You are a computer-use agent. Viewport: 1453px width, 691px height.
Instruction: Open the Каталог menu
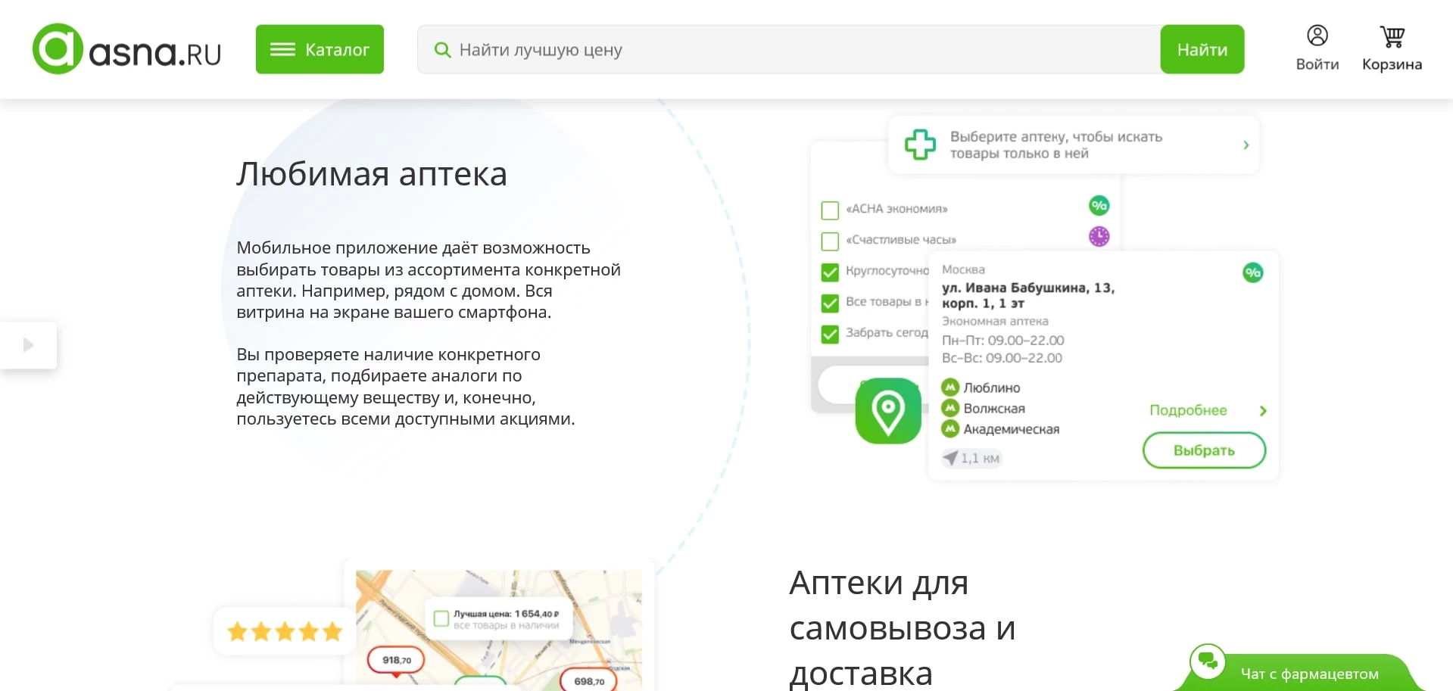coord(319,49)
